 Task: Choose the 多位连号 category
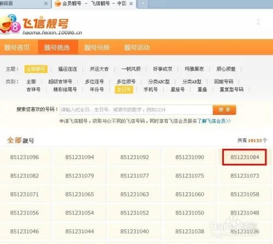(94, 82)
